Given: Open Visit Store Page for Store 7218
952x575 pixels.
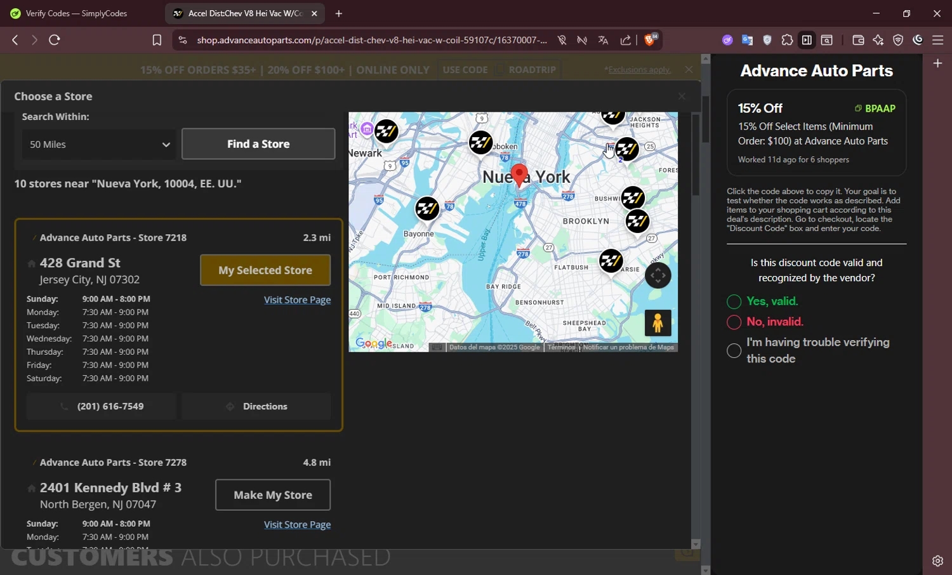Looking at the screenshot, I should (x=297, y=300).
